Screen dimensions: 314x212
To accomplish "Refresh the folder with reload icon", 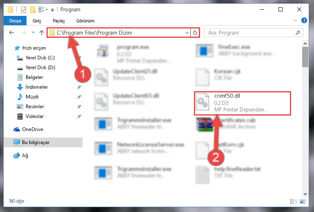I will 195,33.
